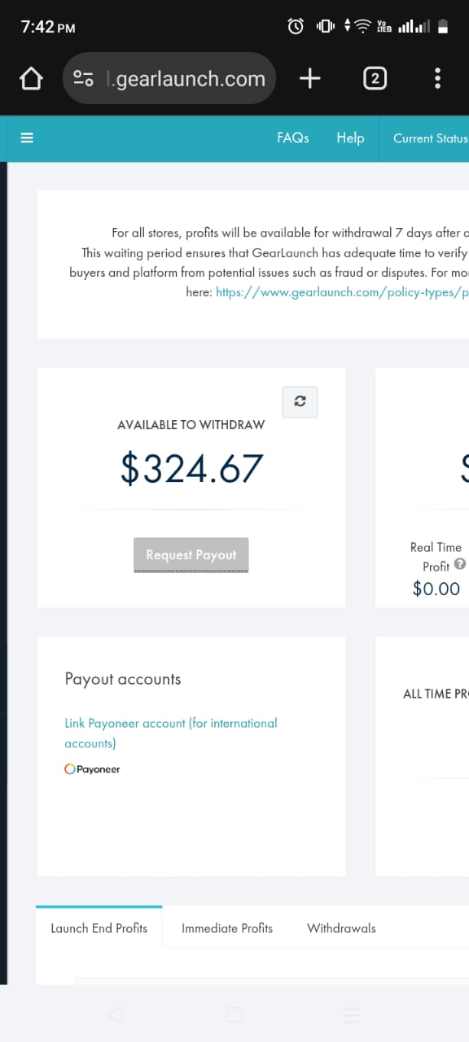Tap the Android back navigation button
Screen dimensions: 469x1042
click(116, 1014)
